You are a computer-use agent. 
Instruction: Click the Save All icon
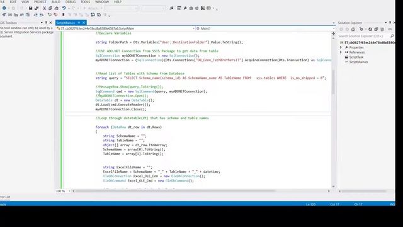coord(37,8)
